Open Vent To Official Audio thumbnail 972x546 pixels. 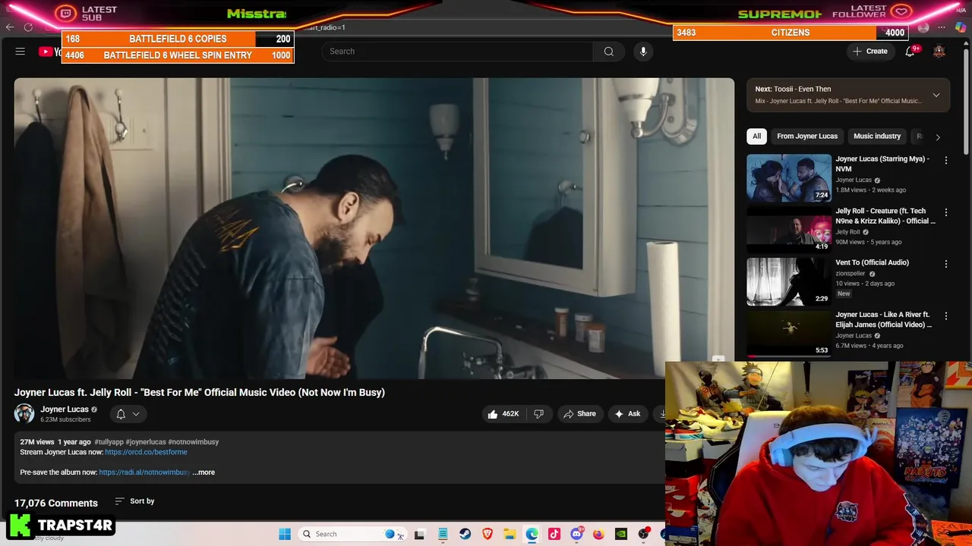coord(789,281)
